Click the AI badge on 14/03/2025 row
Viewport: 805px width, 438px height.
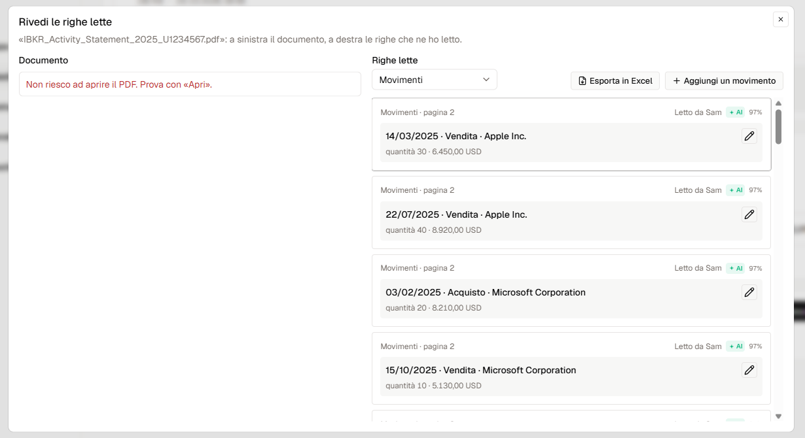(x=736, y=112)
